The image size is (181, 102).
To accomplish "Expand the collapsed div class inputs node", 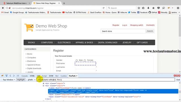I will [x=44, y=83].
